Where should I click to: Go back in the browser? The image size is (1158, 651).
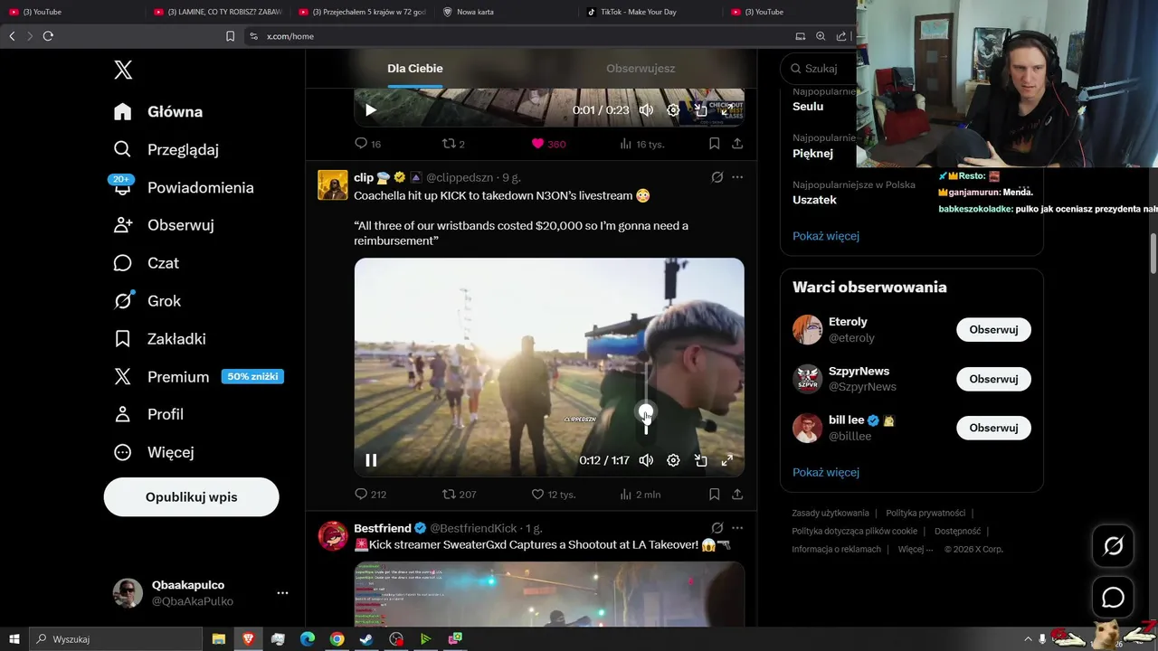click(x=12, y=36)
